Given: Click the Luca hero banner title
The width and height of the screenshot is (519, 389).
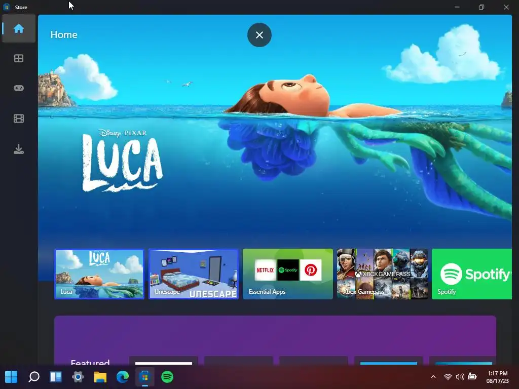Looking at the screenshot, I should click(123, 161).
